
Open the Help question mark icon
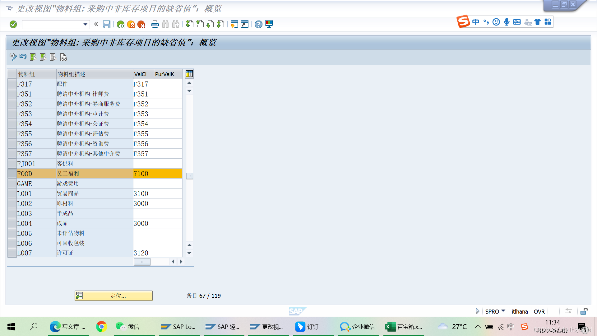point(258,24)
